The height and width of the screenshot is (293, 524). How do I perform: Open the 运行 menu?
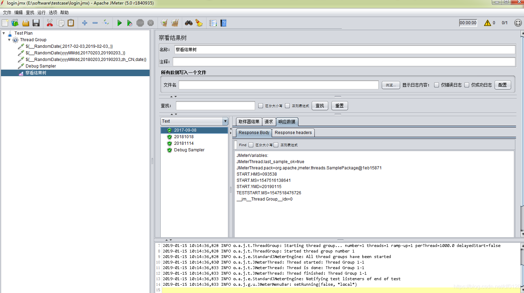click(41, 12)
